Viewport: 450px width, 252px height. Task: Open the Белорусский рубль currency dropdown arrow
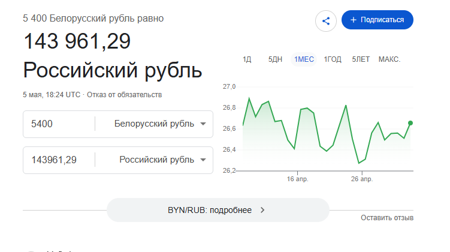(203, 124)
